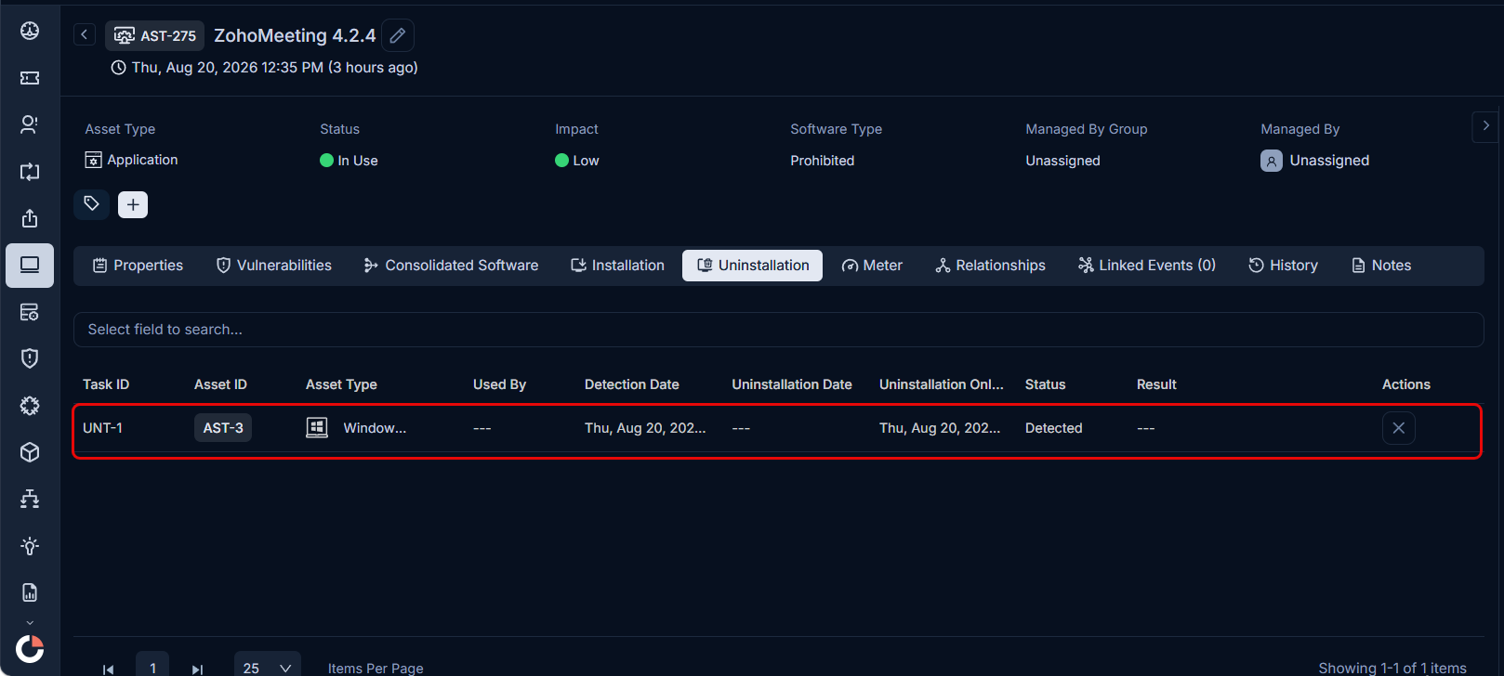Click the Detection Date column header
The height and width of the screenshot is (676, 1504).
pos(632,384)
